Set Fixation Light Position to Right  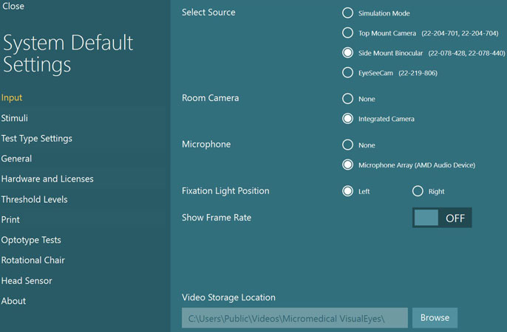[418, 191]
